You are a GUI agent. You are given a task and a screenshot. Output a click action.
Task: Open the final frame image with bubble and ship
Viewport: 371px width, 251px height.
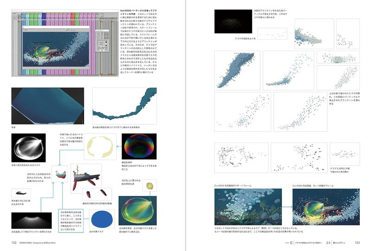pyautogui.click(x=326, y=207)
